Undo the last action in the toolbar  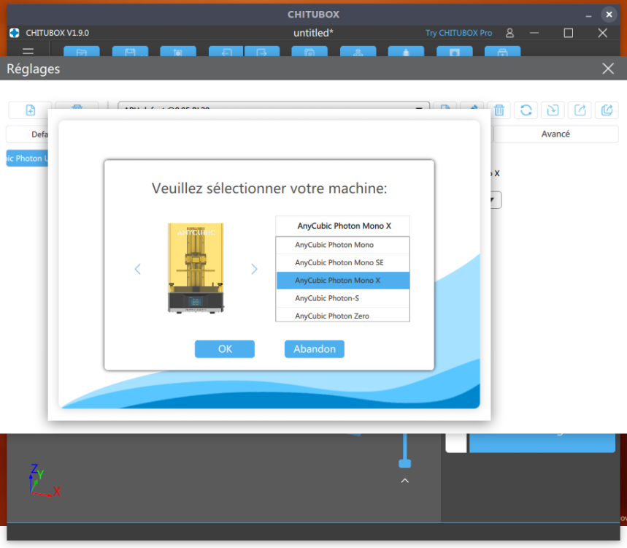226,51
